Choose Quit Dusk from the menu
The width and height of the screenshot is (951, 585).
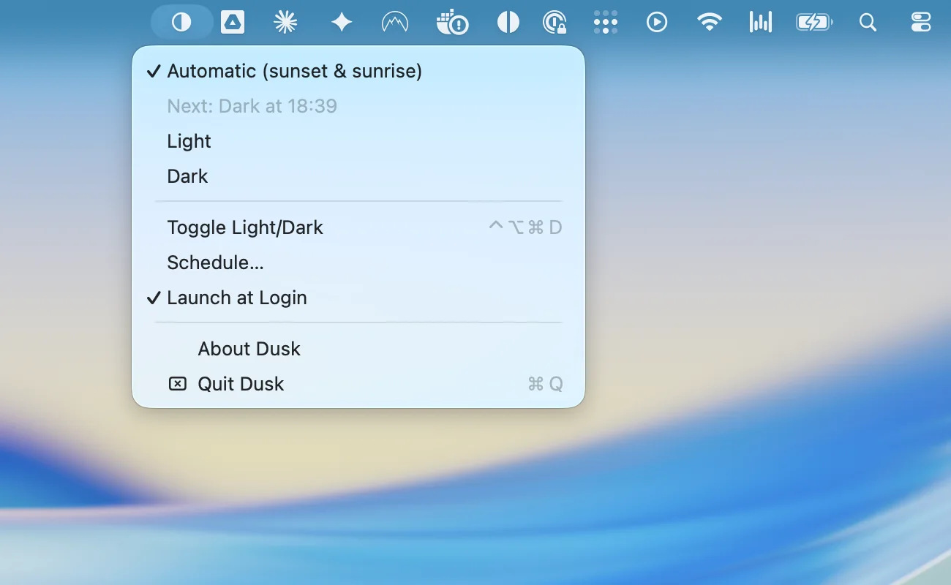click(358, 384)
